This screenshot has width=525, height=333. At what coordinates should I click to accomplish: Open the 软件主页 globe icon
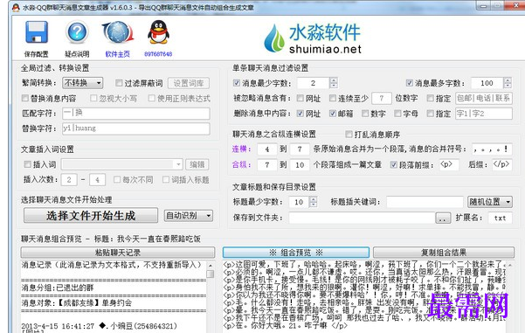pos(118,32)
